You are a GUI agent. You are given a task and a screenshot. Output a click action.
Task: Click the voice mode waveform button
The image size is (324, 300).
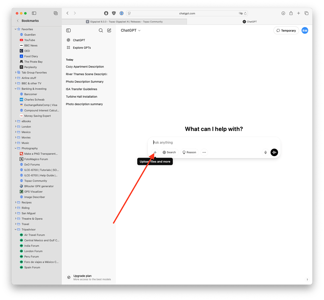pos(274,152)
